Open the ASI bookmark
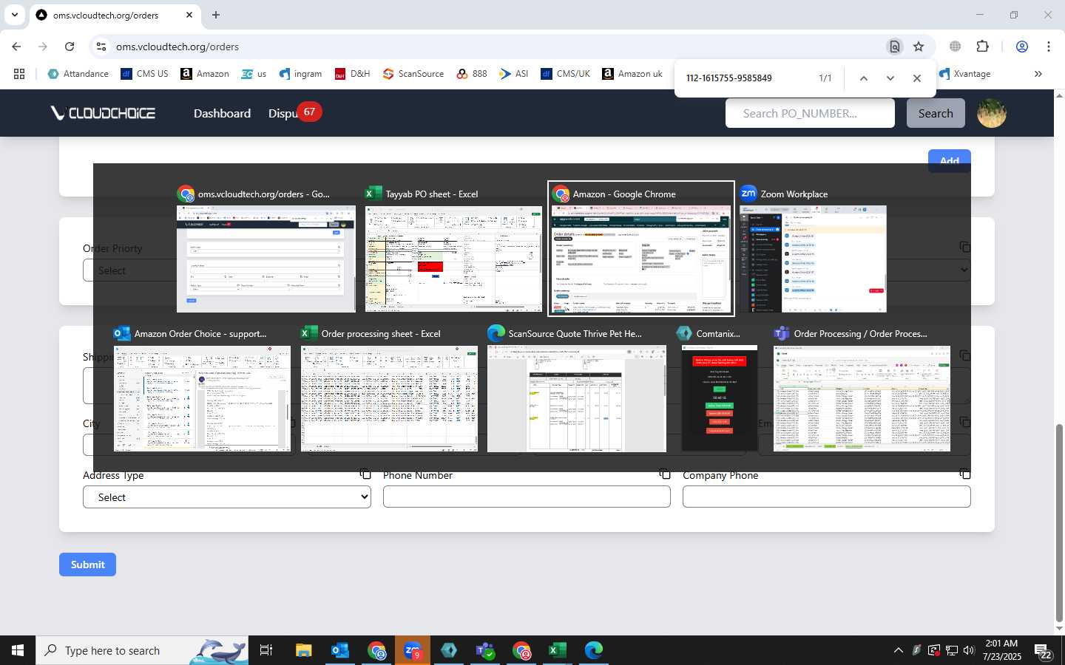The width and height of the screenshot is (1065, 665). pyautogui.click(x=514, y=74)
